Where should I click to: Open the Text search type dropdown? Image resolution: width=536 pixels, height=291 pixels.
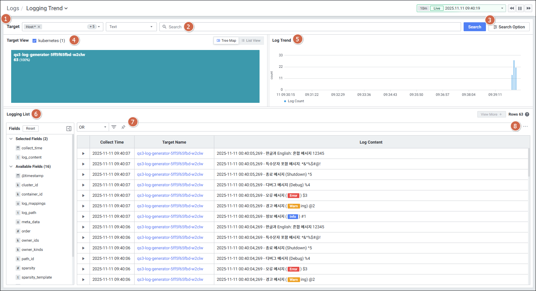(x=131, y=27)
